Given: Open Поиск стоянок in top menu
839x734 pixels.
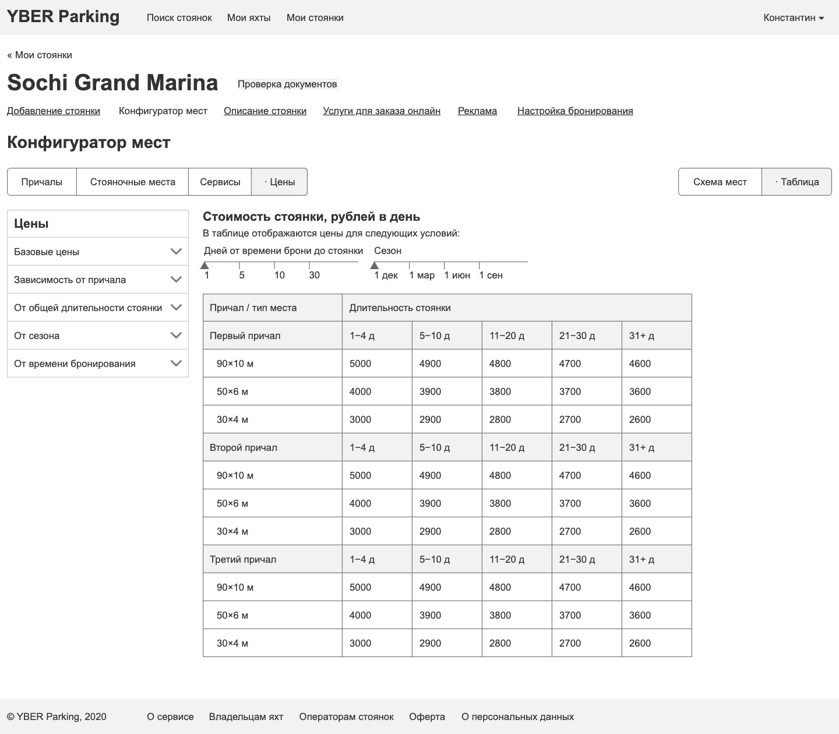Looking at the screenshot, I should click(179, 17).
